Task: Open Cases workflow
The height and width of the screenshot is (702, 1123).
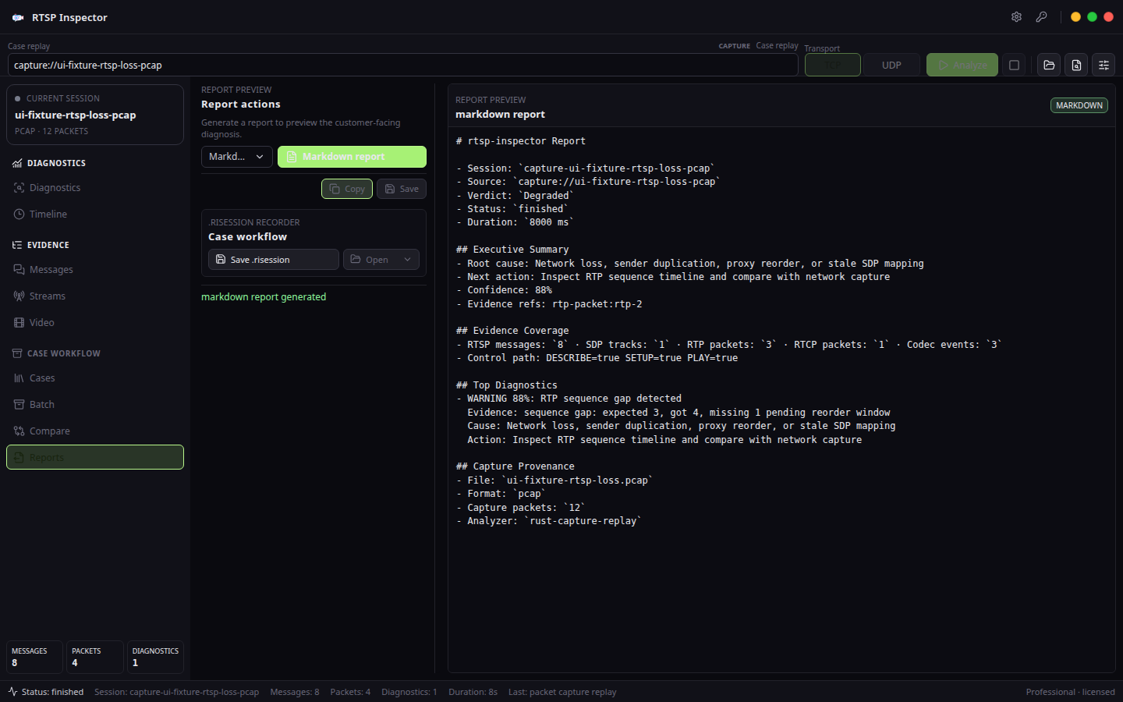Action: pyautogui.click(x=95, y=378)
